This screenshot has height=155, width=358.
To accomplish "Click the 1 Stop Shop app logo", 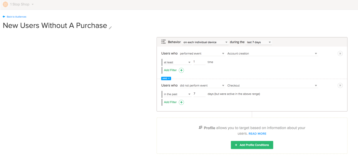I will click(5, 4).
